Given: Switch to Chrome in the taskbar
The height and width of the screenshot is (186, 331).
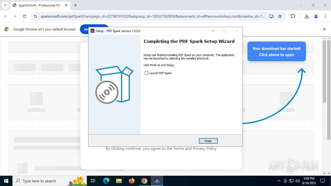Looking at the screenshot, I should [x=144, y=181].
